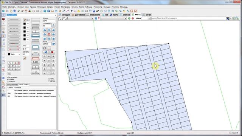Open the dropdown arrow next to search binoculars
Image resolution: width=242 pixels, height=136 pixels.
pyautogui.click(x=231, y=19)
